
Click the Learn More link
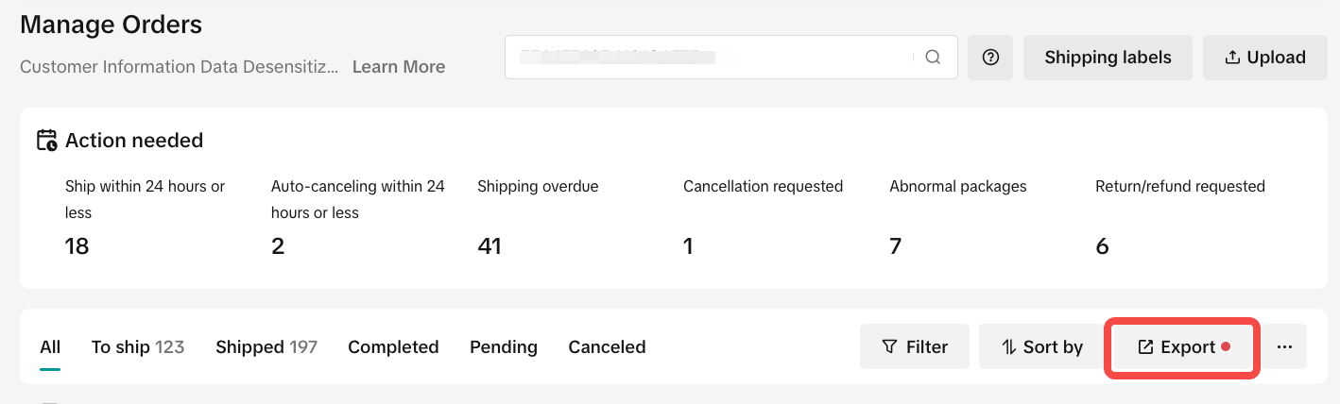click(x=399, y=67)
